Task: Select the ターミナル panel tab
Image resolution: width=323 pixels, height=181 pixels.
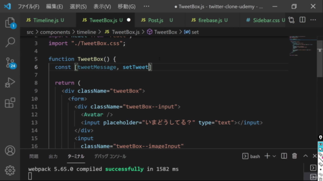Action: 76,156
